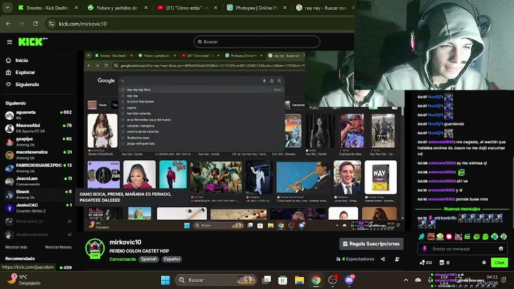Image resolution: width=514 pixels, height=289 pixels.
Task: Reload the browser page
Action: click(35, 24)
